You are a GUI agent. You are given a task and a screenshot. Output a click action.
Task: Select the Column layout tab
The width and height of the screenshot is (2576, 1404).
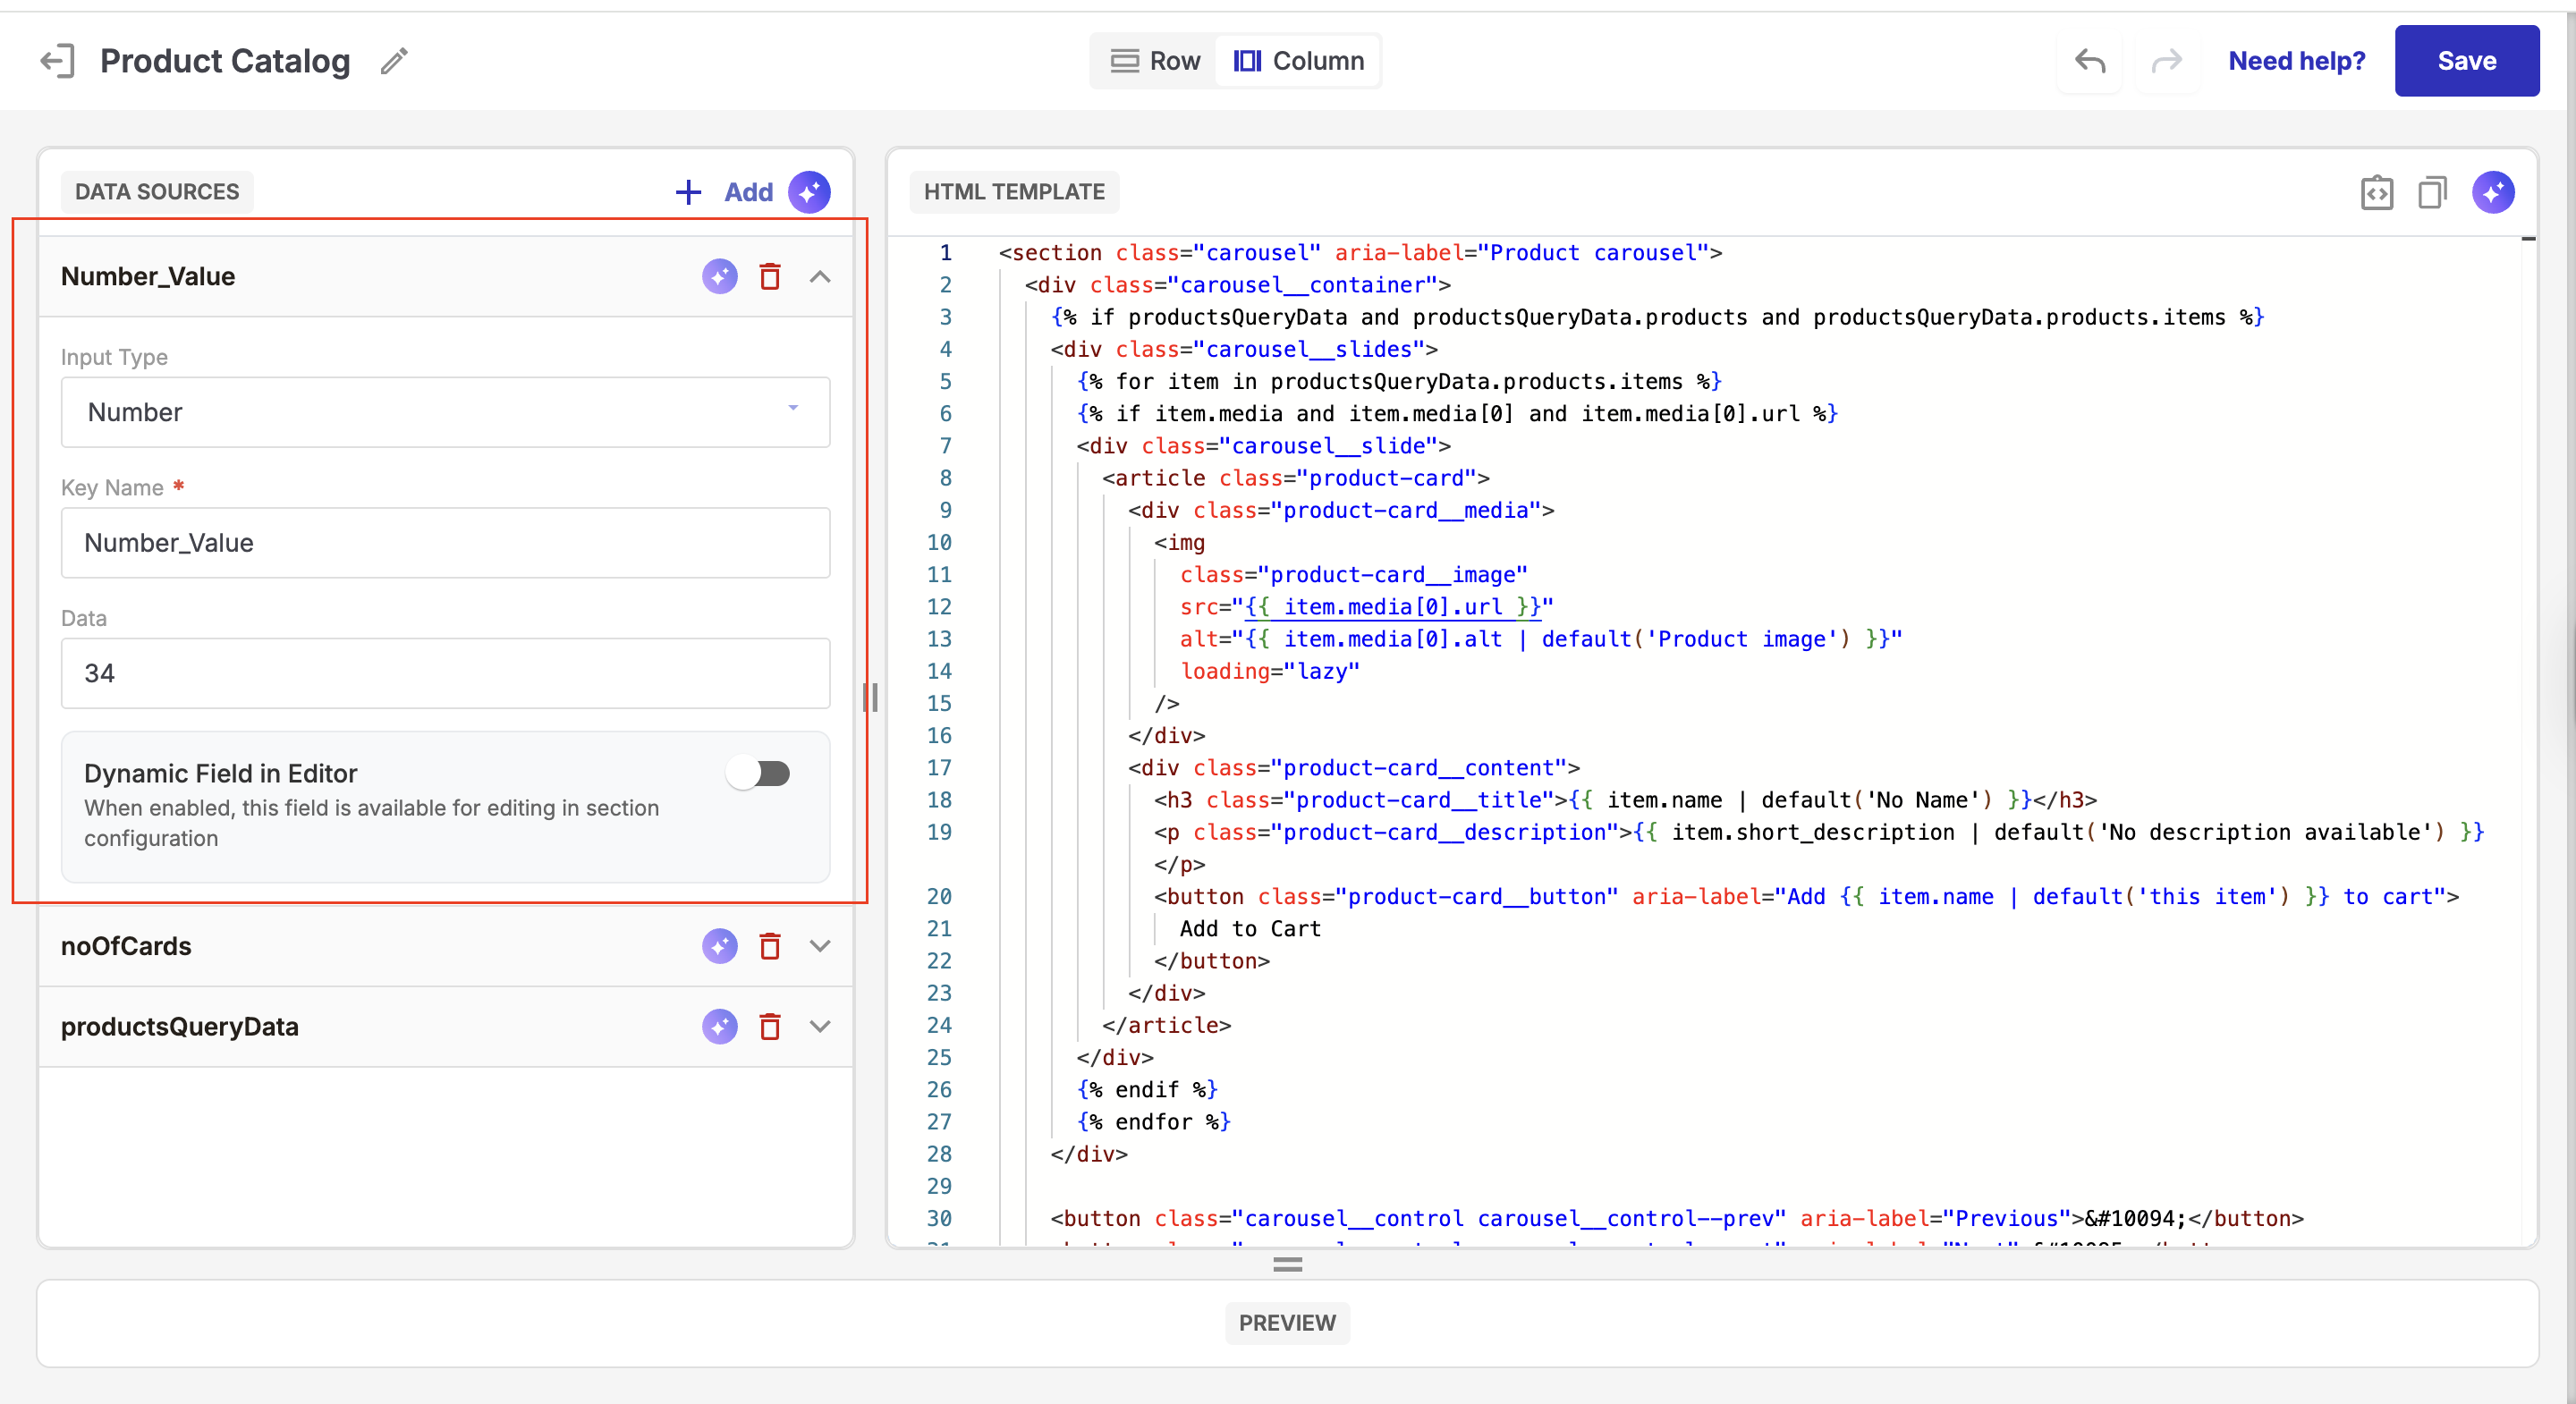1298,61
